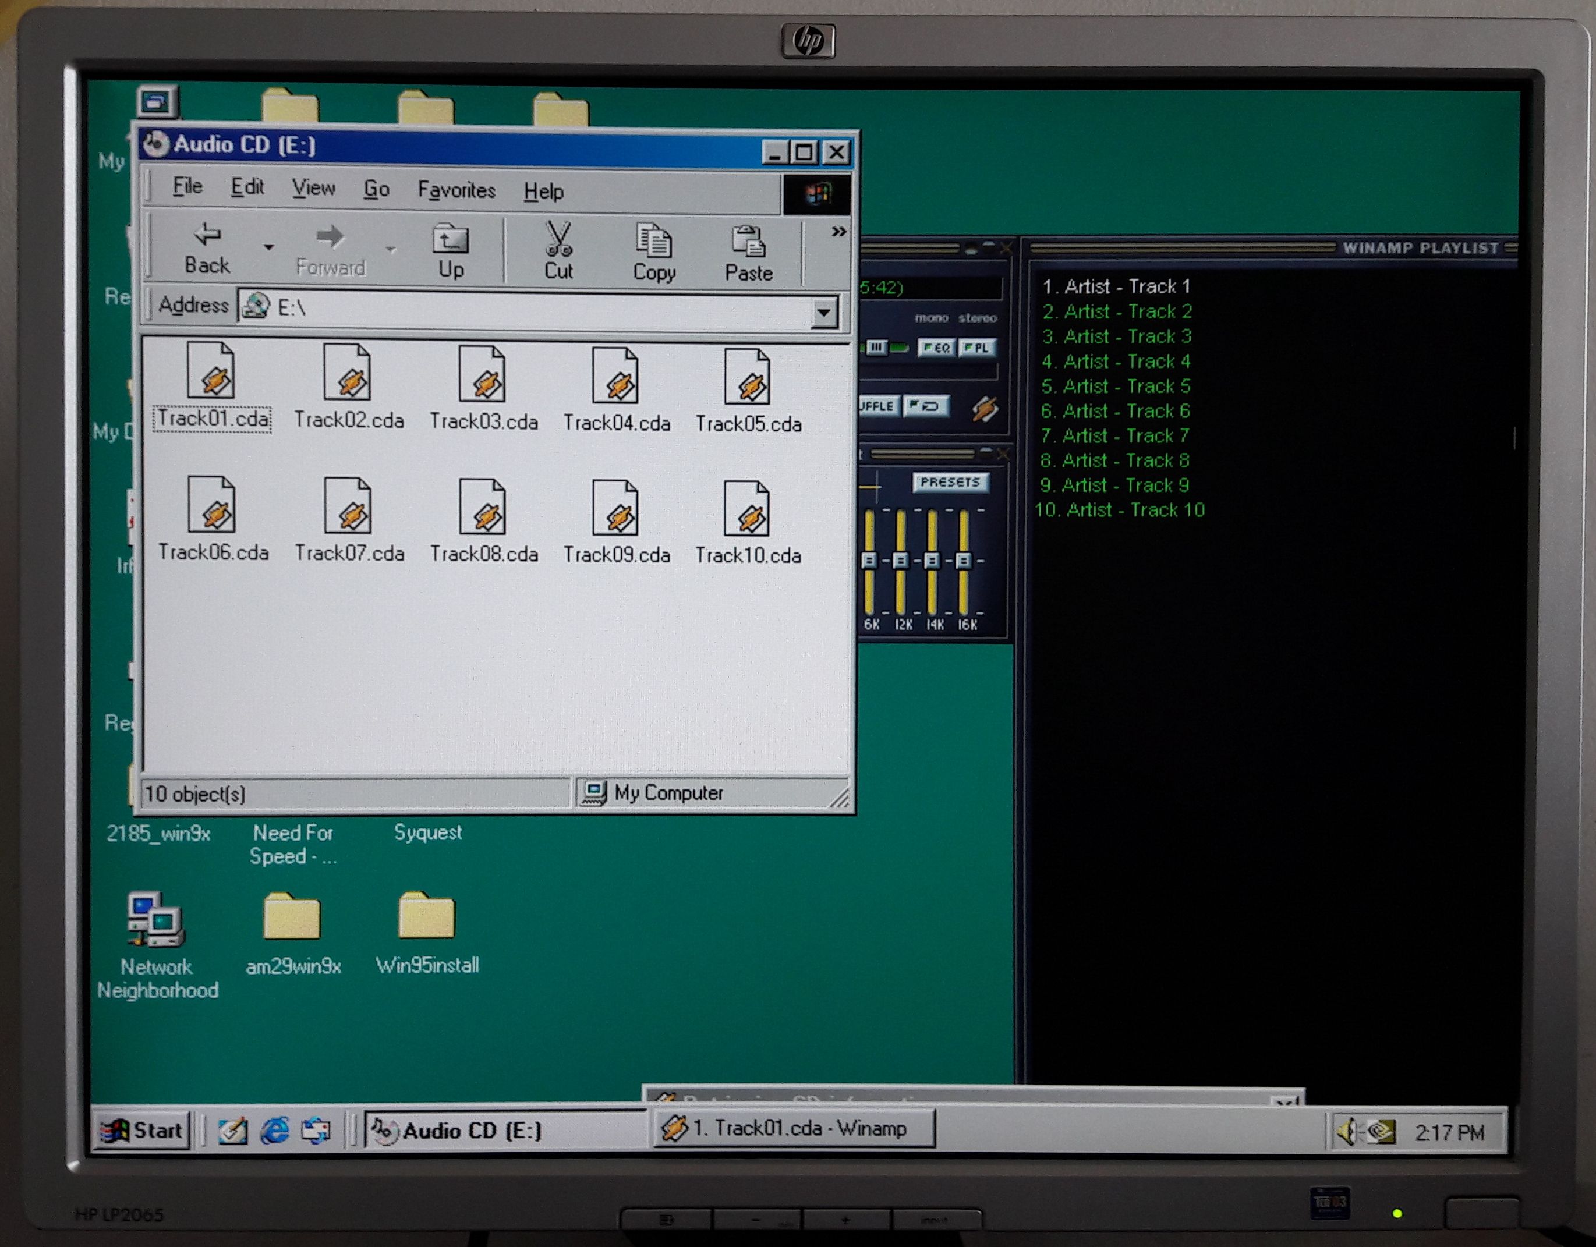Open the Favorites menu

456,191
